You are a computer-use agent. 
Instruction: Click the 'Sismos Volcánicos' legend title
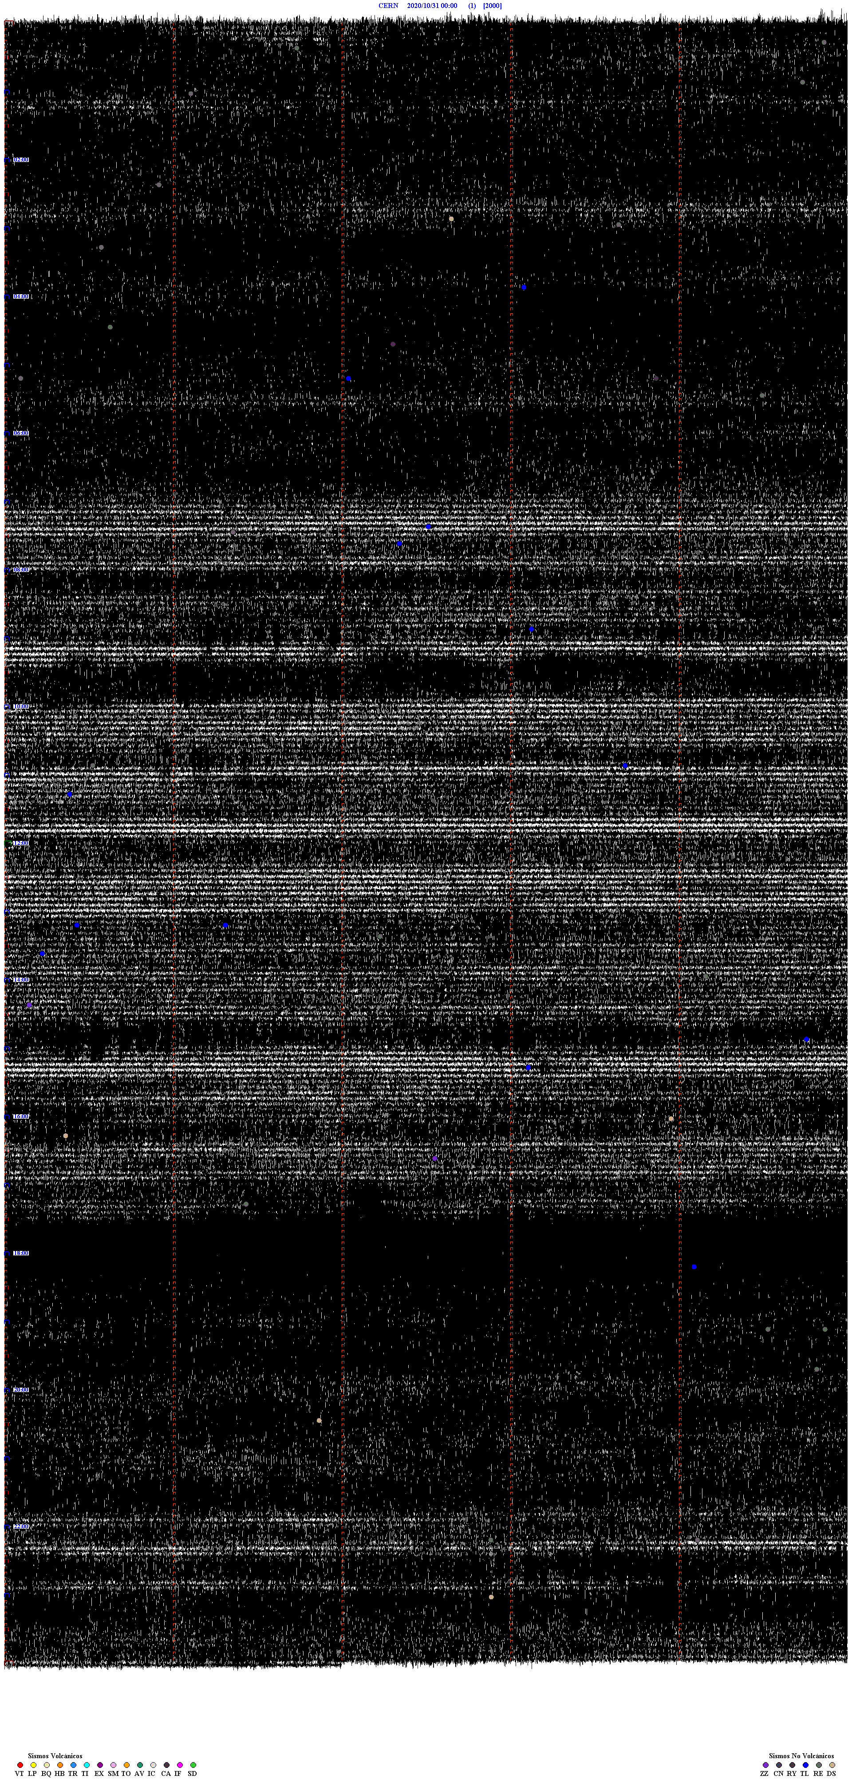[x=55, y=1756]
